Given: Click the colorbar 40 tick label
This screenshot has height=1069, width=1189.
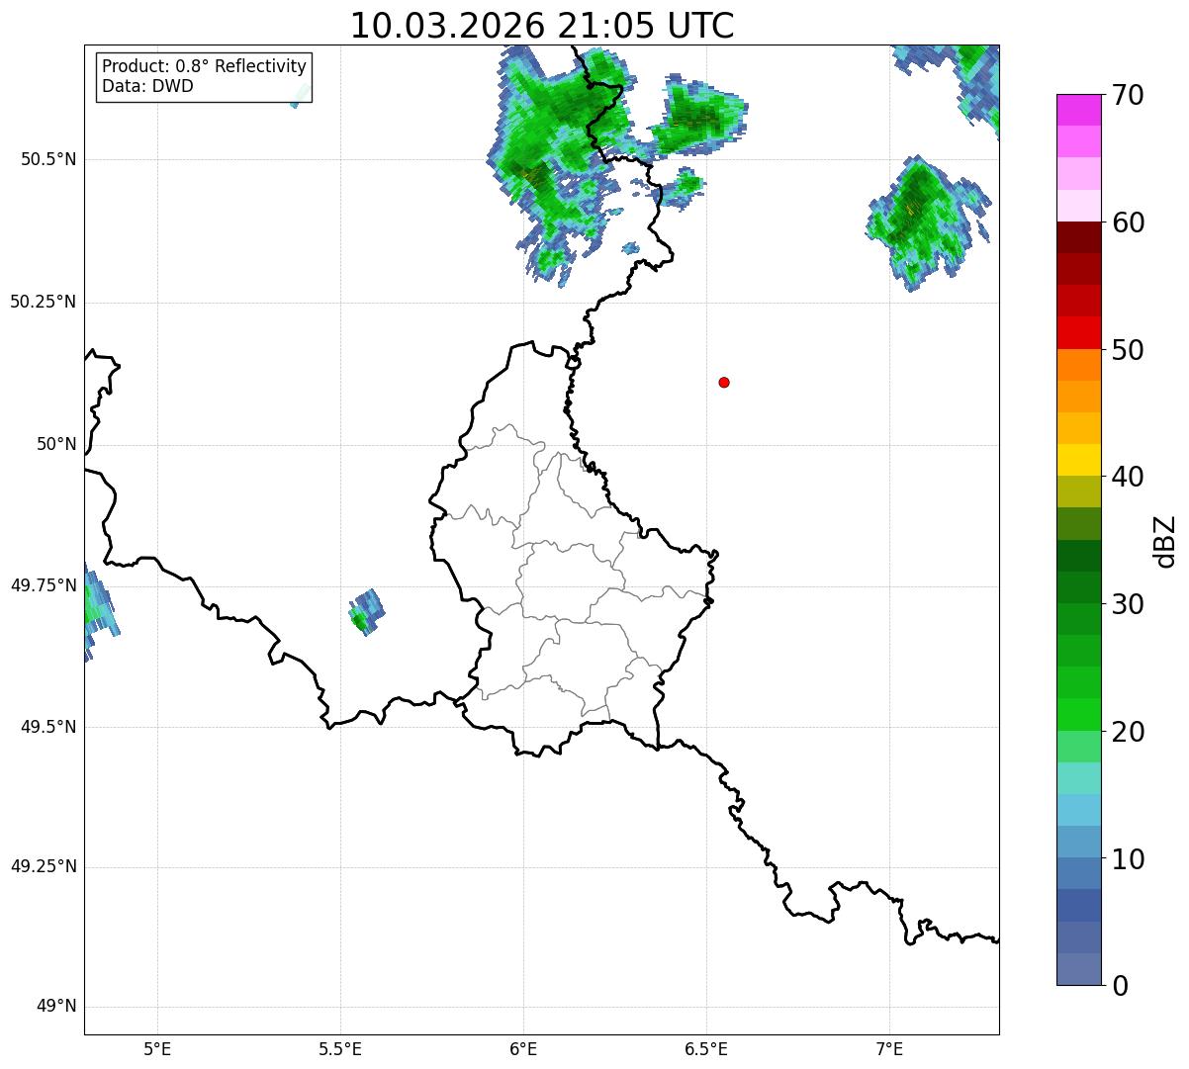Looking at the screenshot, I should (x=1127, y=477).
